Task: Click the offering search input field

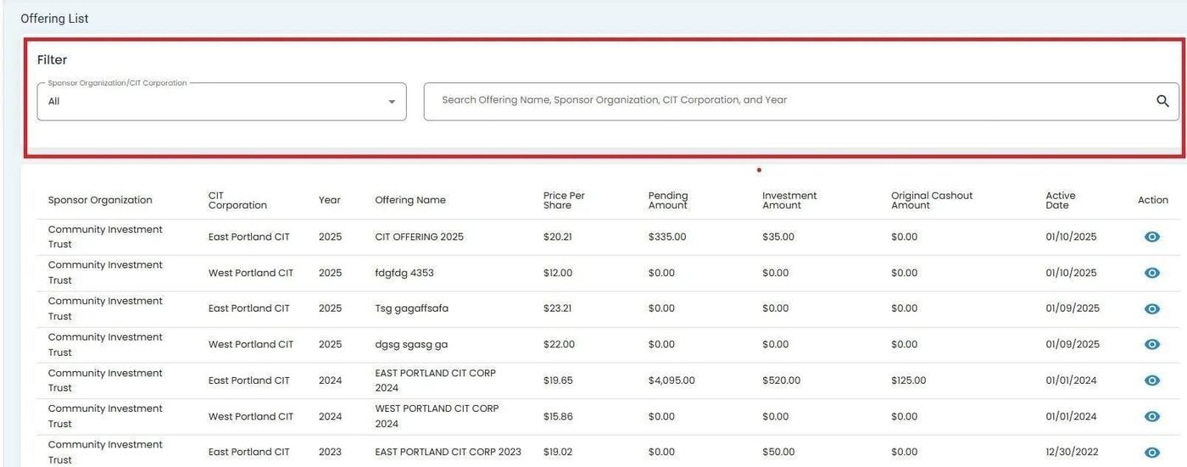Action: [x=789, y=101]
